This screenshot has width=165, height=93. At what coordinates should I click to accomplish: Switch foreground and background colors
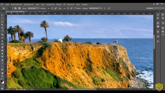3,79
